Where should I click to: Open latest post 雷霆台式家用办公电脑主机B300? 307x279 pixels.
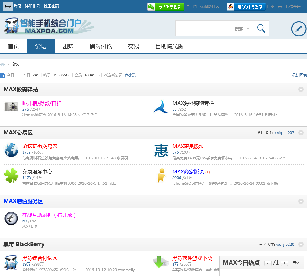[x=49, y=183]
